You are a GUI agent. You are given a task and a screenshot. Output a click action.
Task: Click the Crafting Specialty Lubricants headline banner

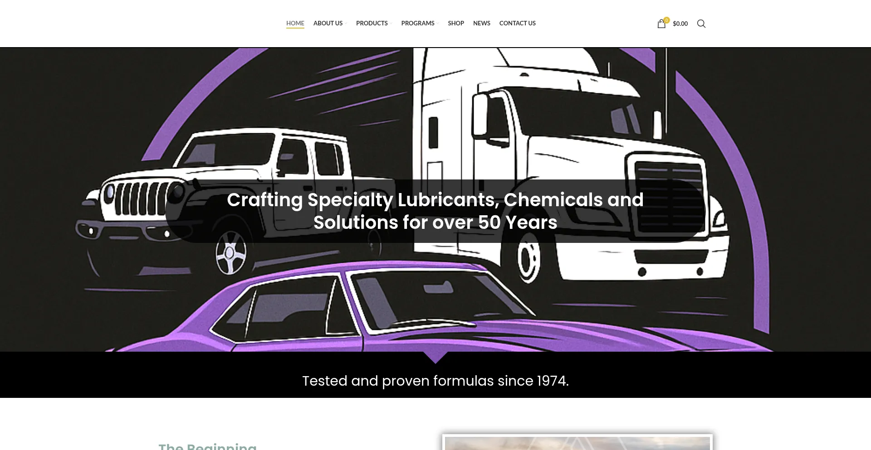tap(435, 211)
